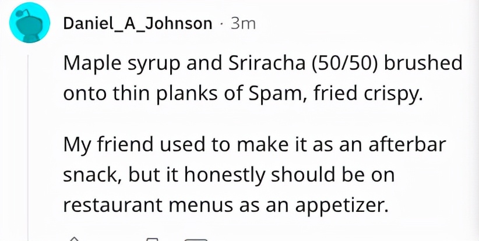479x241 pixels.
Task: Click the 3m timestamp
Action: point(242,23)
